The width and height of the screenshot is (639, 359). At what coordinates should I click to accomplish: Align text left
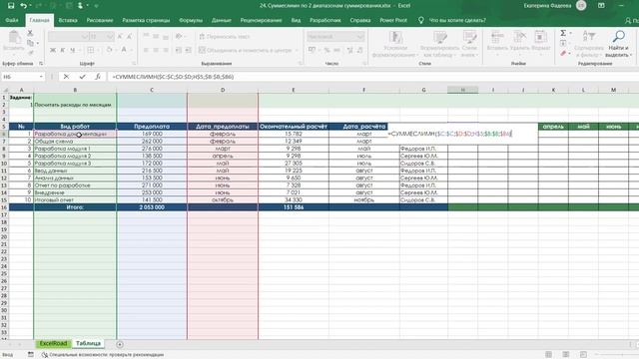click(146, 50)
